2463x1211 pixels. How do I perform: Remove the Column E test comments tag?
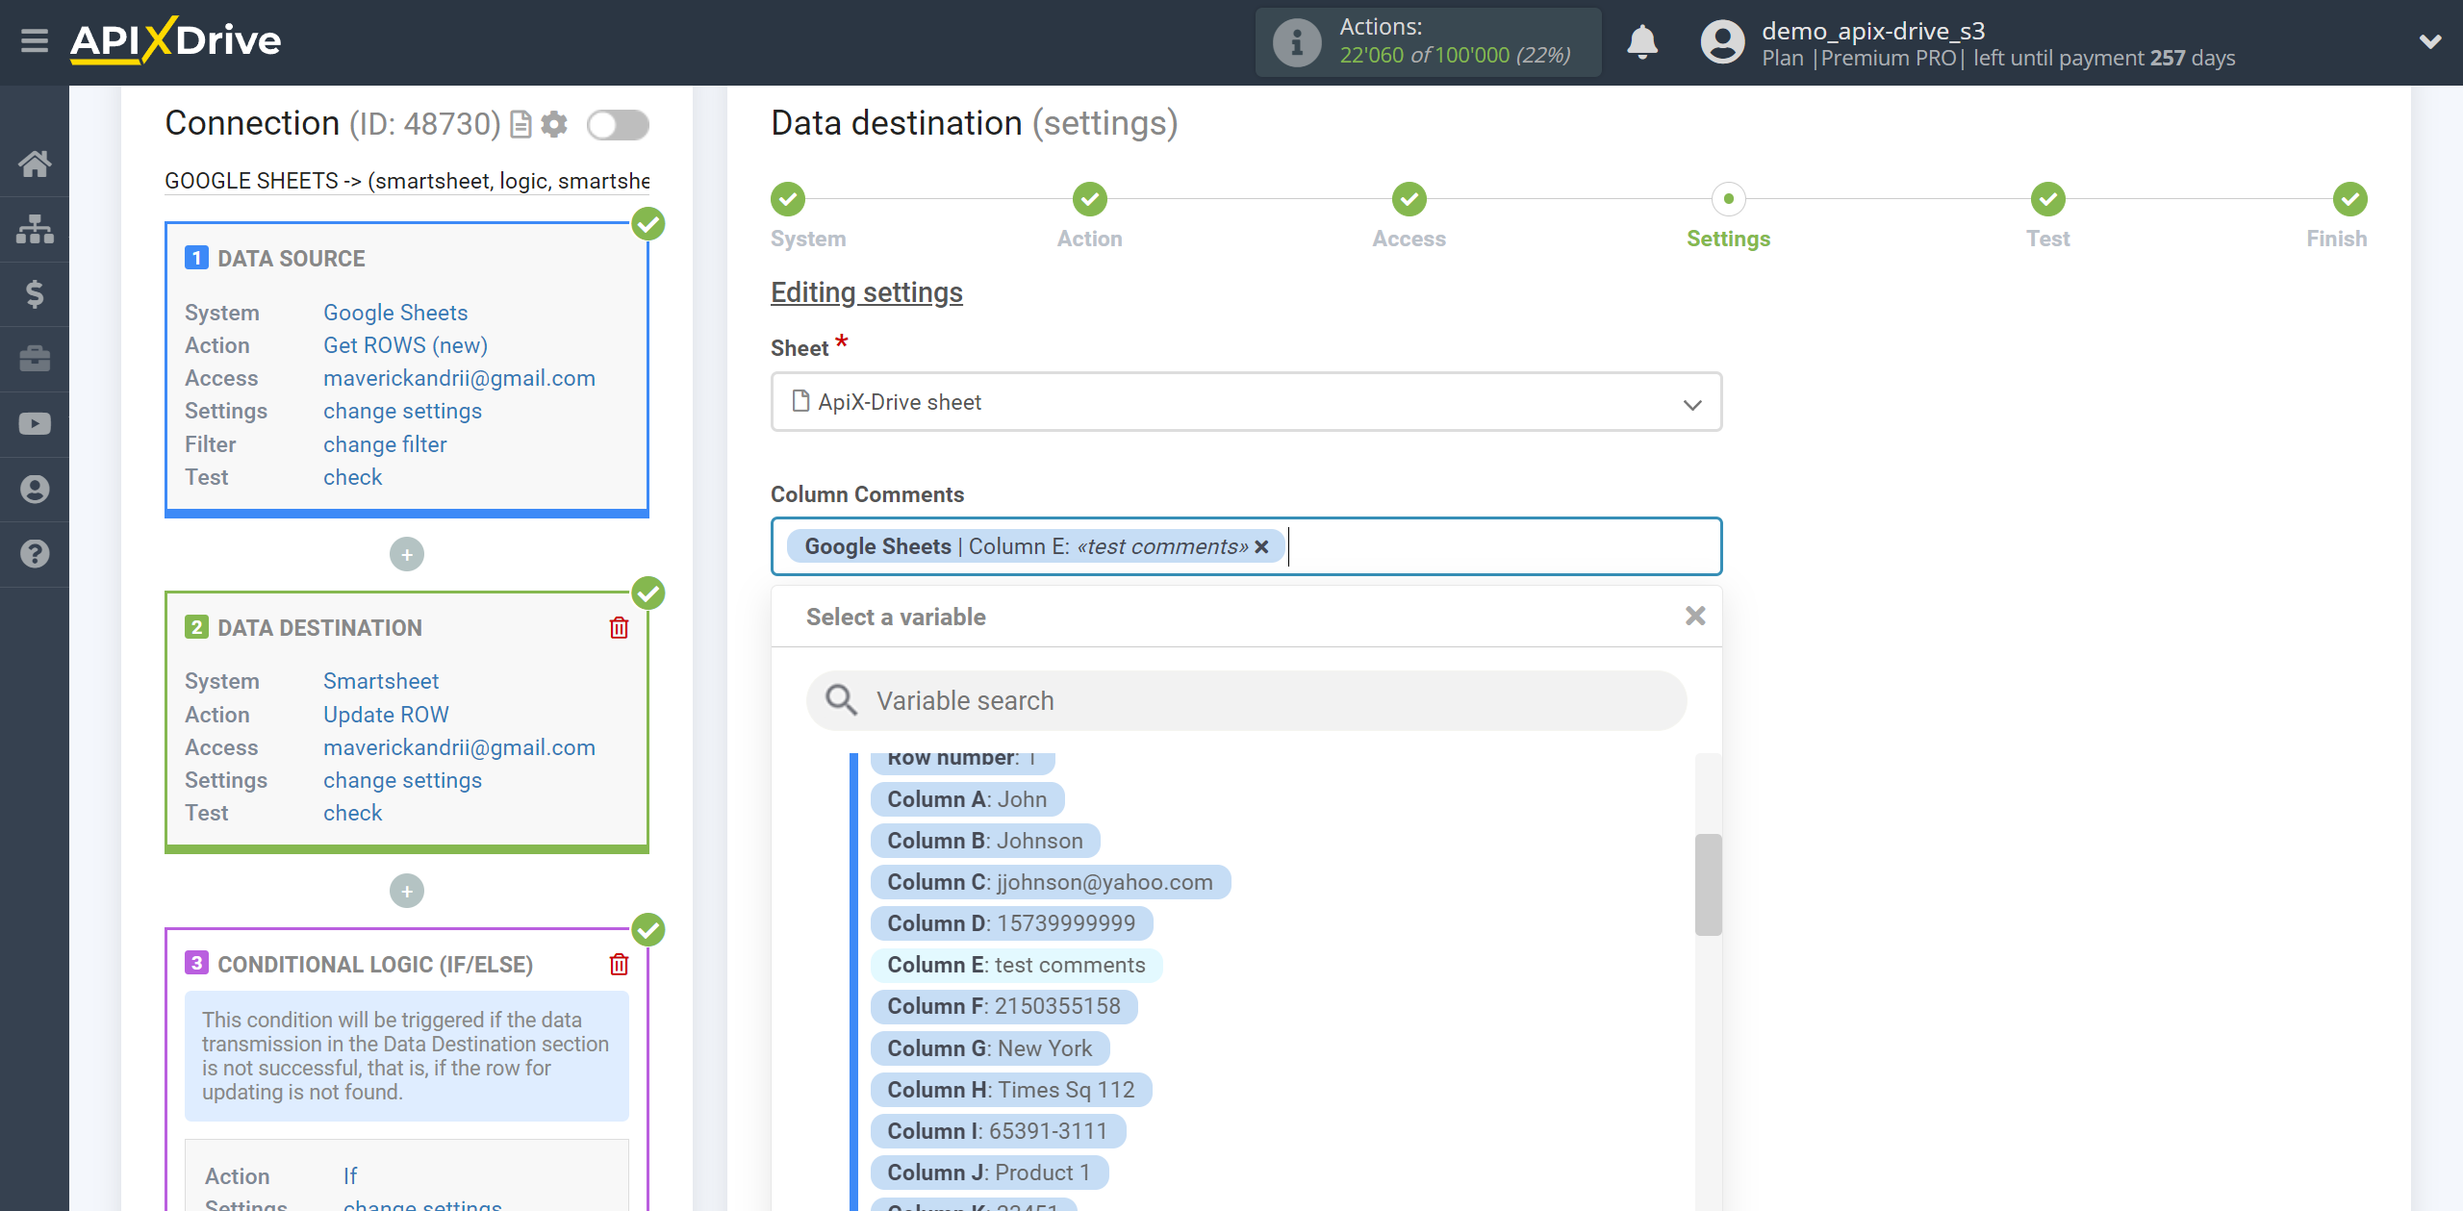pos(1261,546)
